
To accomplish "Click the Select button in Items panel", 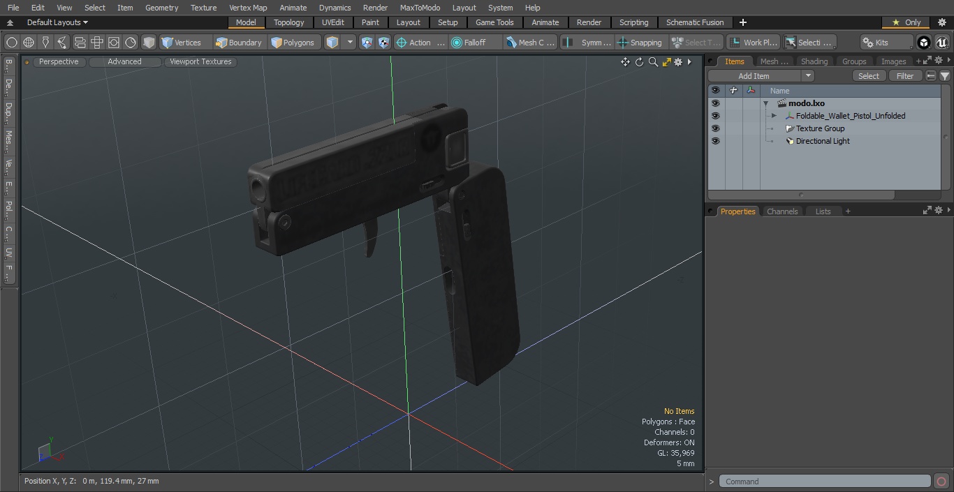I will click(869, 76).
